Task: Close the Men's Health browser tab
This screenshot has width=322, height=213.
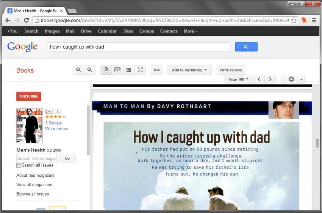Action: (61, 11)
